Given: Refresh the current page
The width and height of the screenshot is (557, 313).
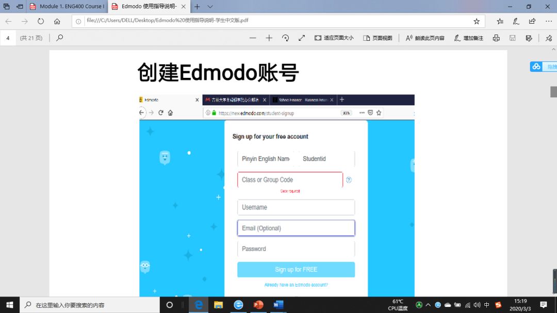Looking at the screenshot, I should (41, 21).
